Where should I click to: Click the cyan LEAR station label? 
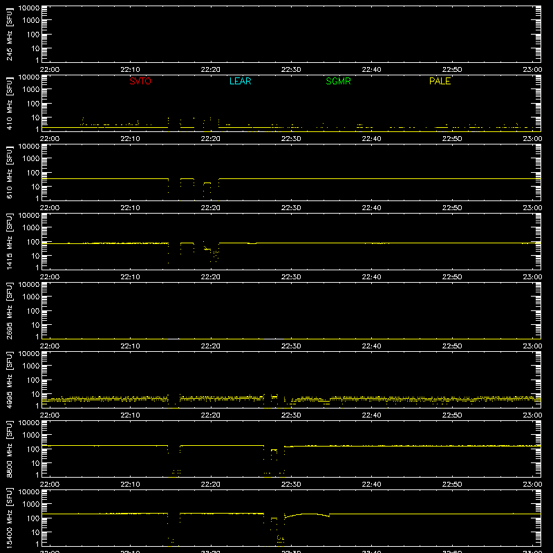click(x=240, y=81)
